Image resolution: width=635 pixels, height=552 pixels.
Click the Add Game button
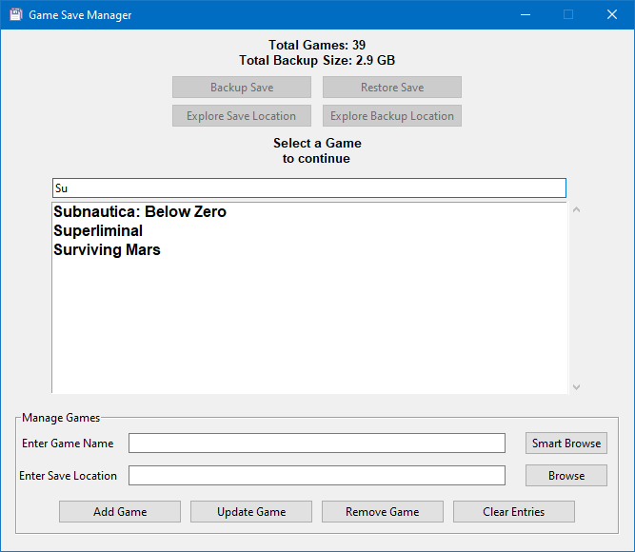click(120, 511)
